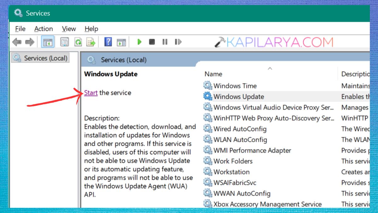Select the Windows Update service row name

click(239, 97)
